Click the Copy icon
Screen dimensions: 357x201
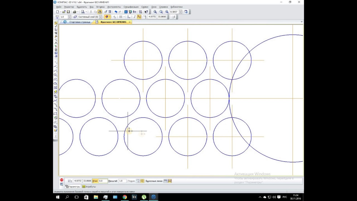click(x=95, y=12)
